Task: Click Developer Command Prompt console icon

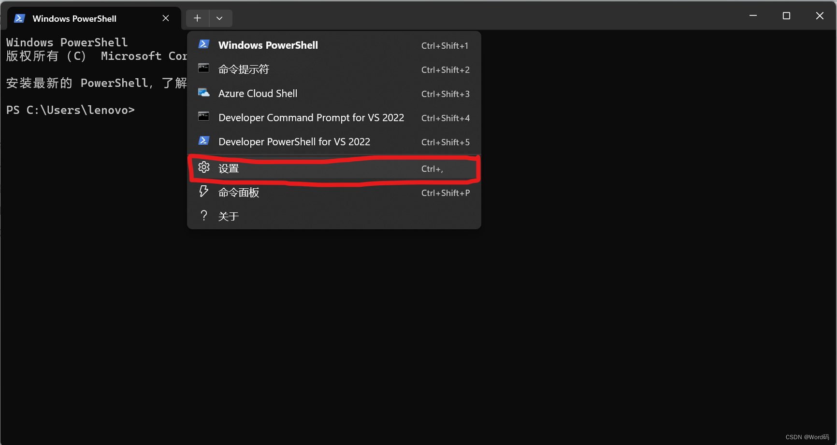Action: click(204, 116)
